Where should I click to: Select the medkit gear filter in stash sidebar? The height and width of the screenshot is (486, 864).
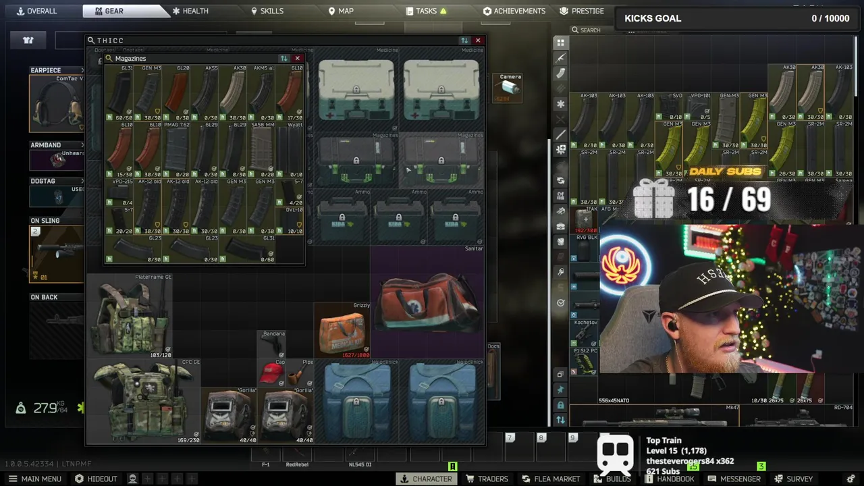[560, 226]
